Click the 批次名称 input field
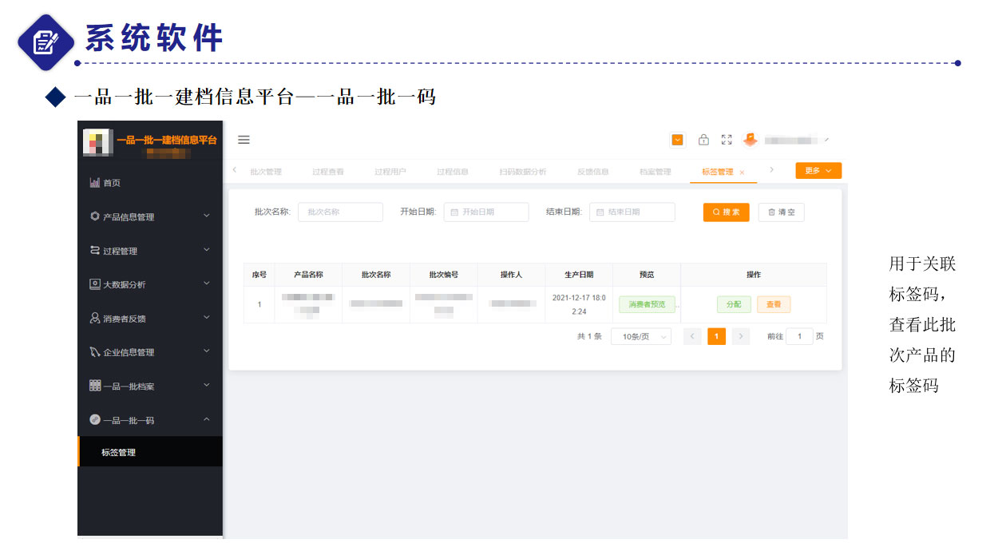 point(341,212)
